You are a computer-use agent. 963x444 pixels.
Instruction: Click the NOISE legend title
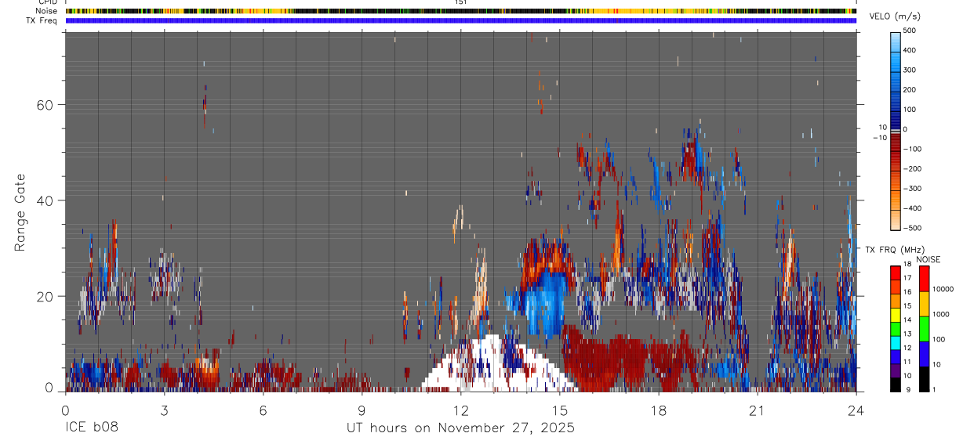pyautogui.click(x=927, y=259)
